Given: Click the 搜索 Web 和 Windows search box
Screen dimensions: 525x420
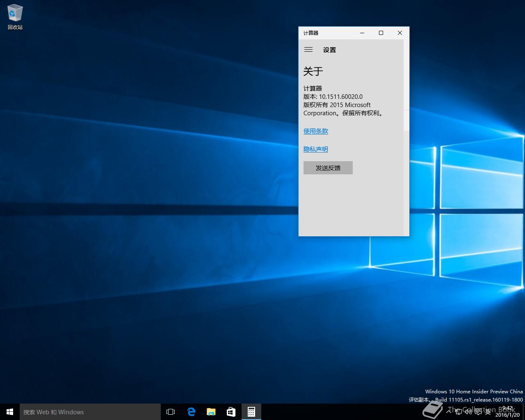Looking at the screenshot, I should tap(90, 412).
